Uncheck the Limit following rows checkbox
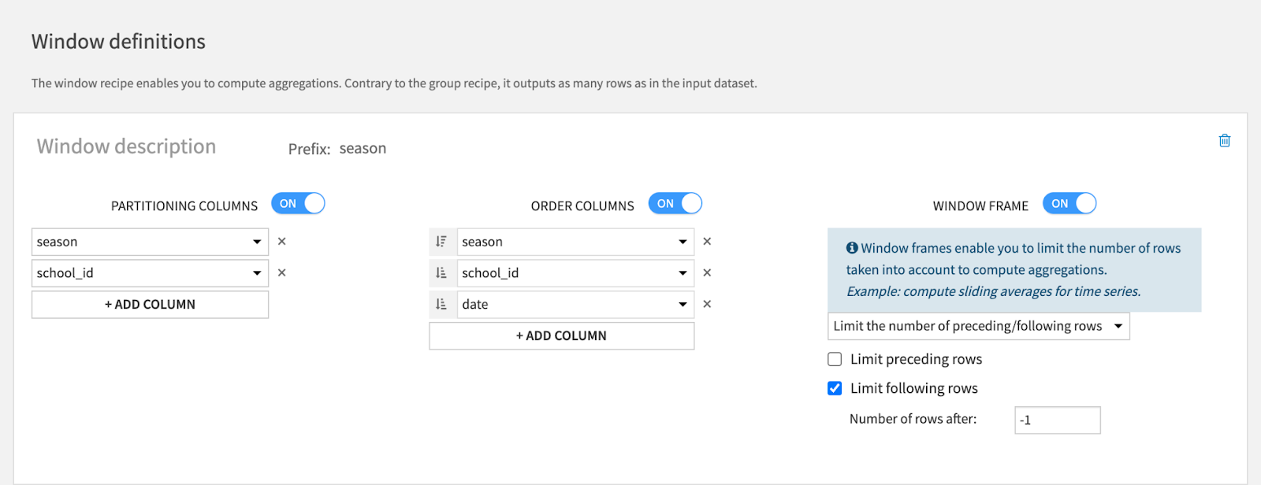 [x=835, y=388]
